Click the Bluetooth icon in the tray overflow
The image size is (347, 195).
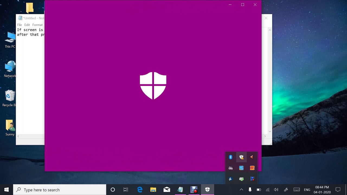pos(230,157)
